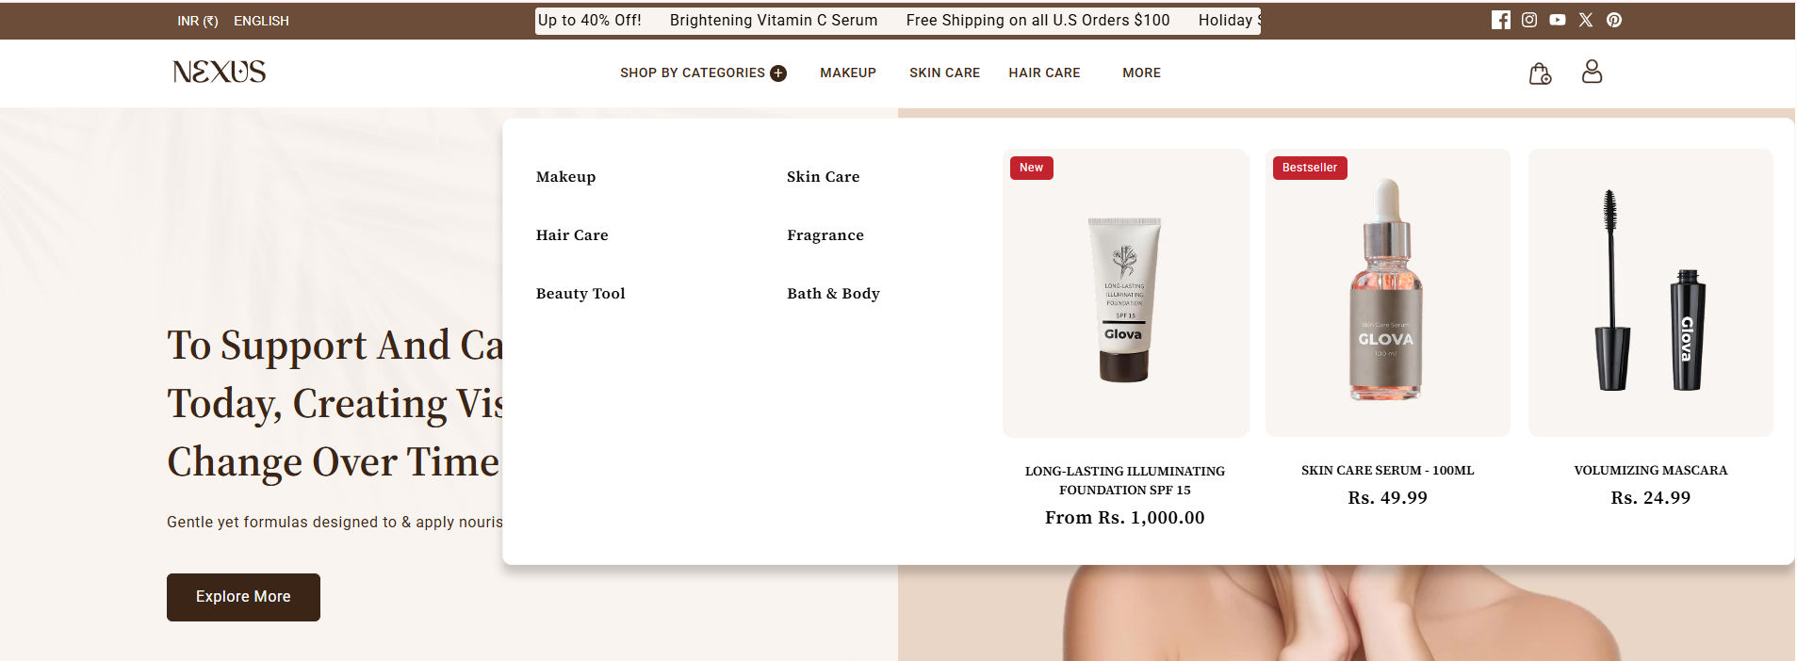Open the Makeup top navigation item
This screenshot has width=1797, height=661.
(x=848, y=73)
